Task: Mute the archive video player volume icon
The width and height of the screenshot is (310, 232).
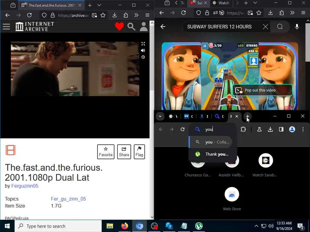Action: pyautogui.click(x=143, y=50)
